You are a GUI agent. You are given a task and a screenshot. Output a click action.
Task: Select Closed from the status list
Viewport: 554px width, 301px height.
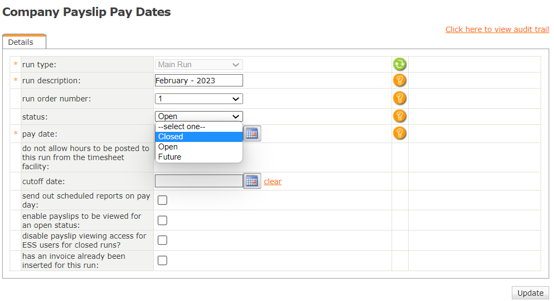tap(199, 137)
